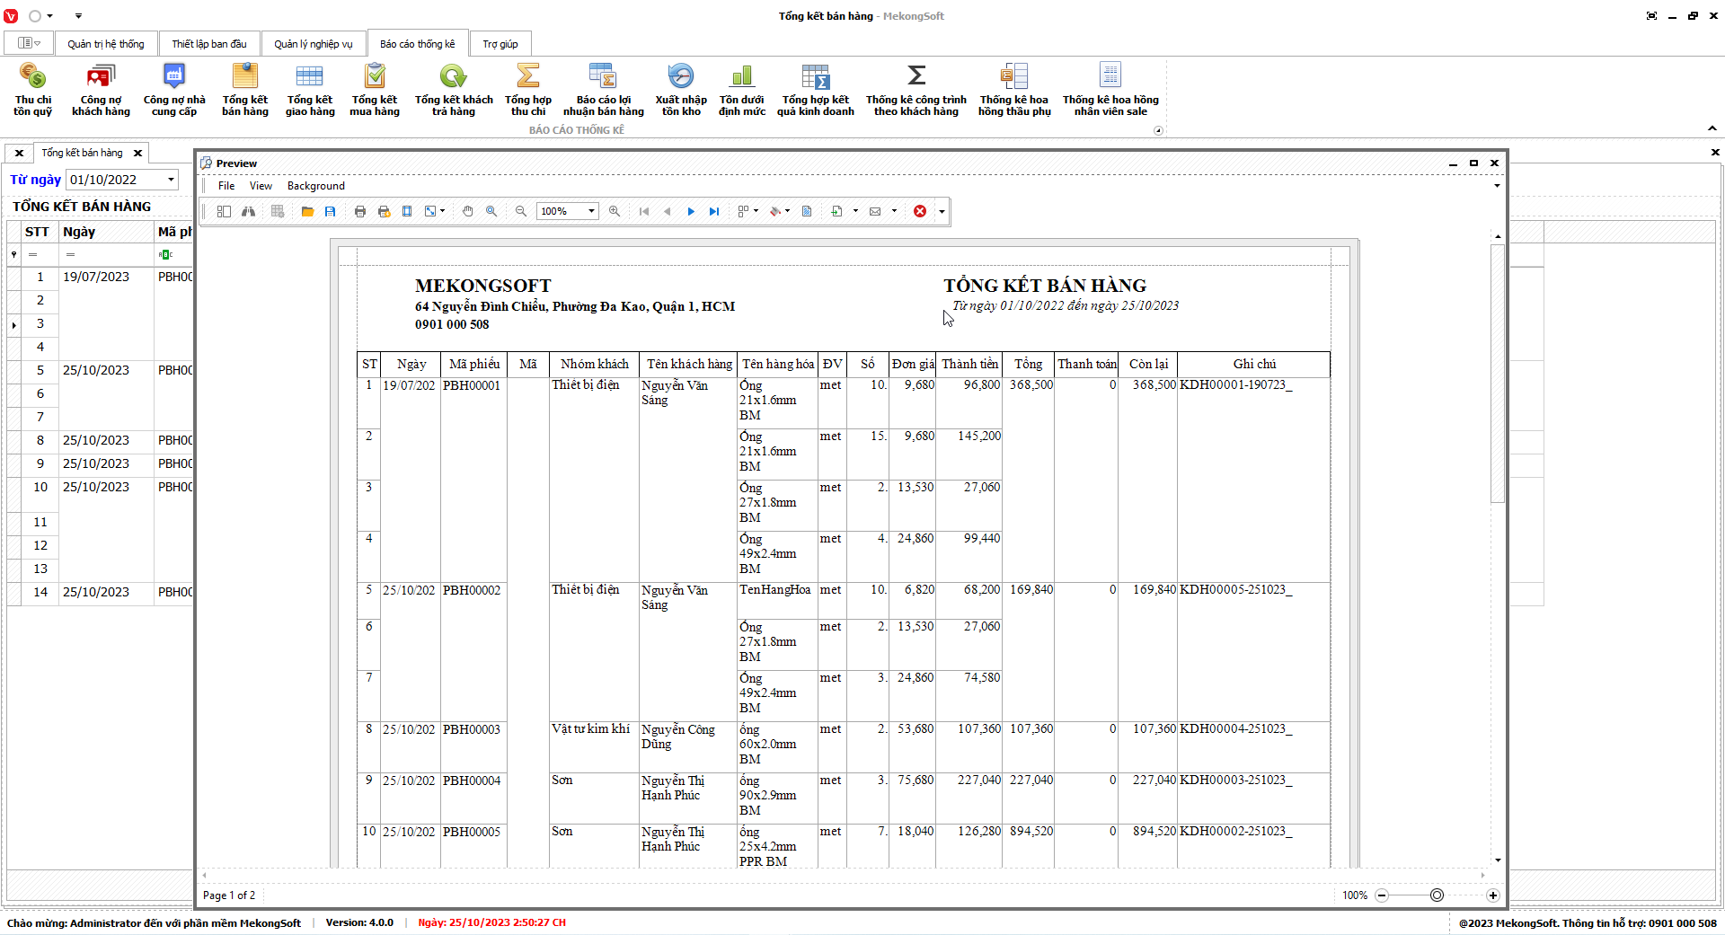Select the Hand tool icon
The width and height of the screenshot is (1725, 935).
click(468, 212)
